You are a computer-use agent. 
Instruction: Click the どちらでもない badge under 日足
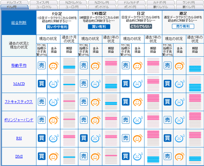pos(141,26)
